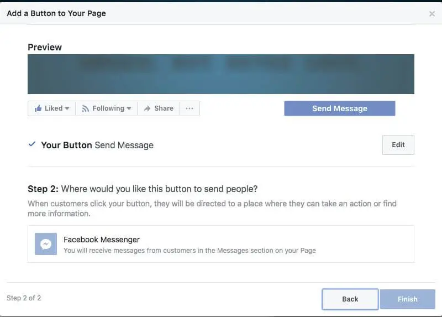Open the three-dots more options menu
Image resolution: width=442 pixels, height=317 pixels.
click(190, 108)
